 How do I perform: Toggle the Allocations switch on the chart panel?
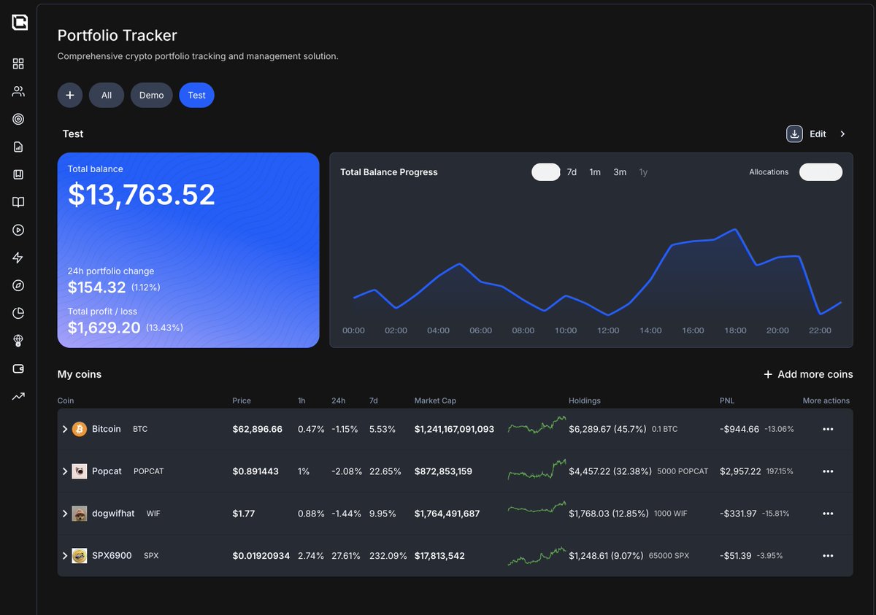821,171
